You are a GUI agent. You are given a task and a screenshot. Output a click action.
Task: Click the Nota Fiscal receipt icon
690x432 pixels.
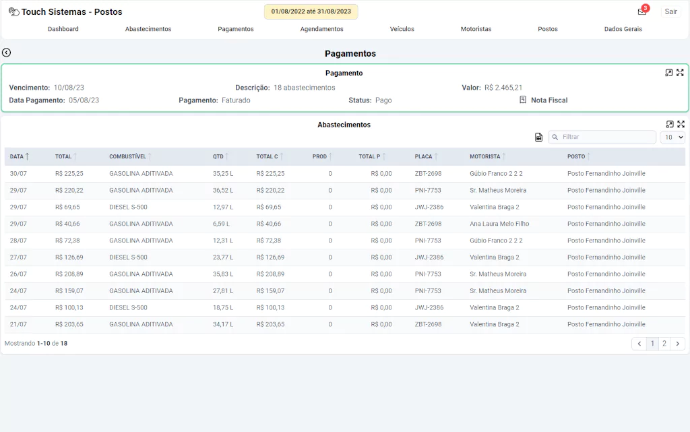click(x=523, y=100)
